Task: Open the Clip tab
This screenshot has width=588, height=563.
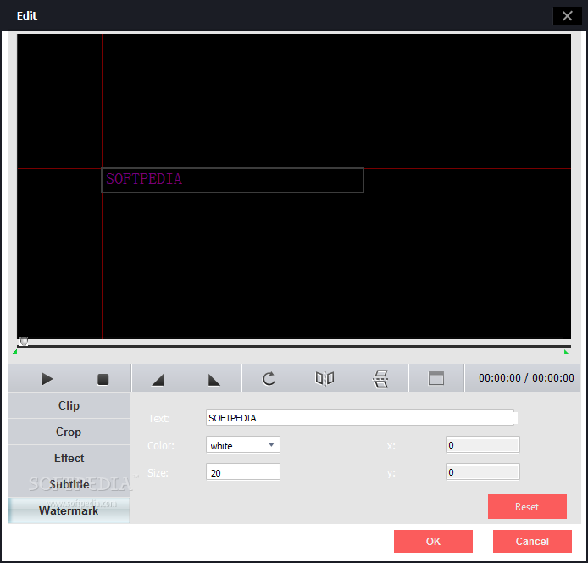Action: (69, 405)
